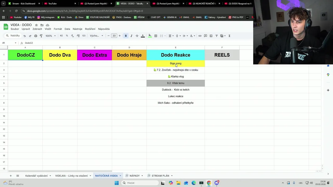Toggle strikethrough formatting
Viewport: 333px width, 187px height.
[x=137, y=36]
